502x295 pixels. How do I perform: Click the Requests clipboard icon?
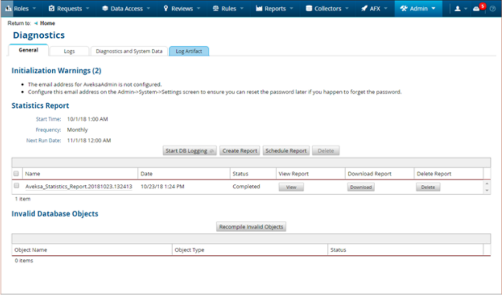click(x=52, y=8)
